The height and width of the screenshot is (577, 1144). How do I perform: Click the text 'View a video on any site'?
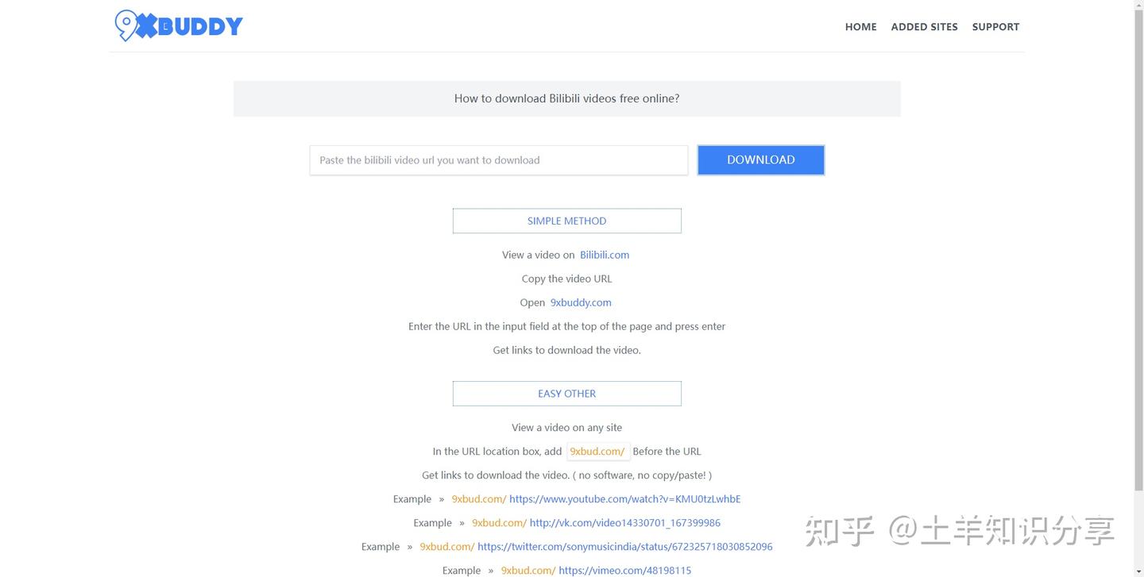[x=567, y=428]
